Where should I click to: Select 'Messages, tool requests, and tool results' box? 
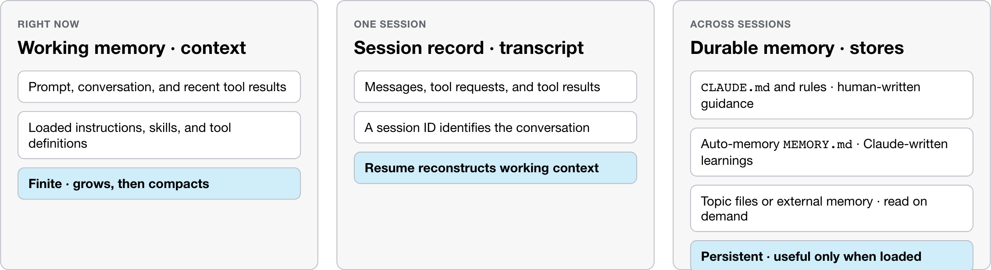[x=495, y=87]
